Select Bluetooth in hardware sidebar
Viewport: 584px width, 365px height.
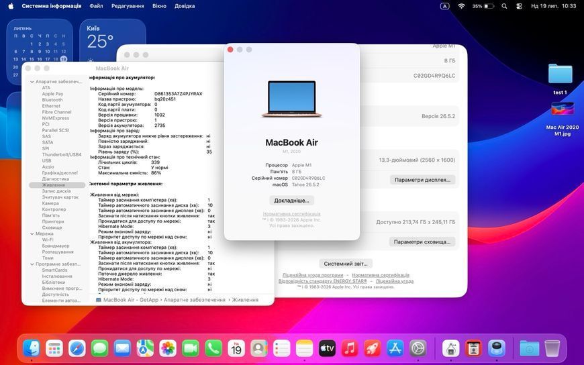pyautogui.click(x=52, y=100)
